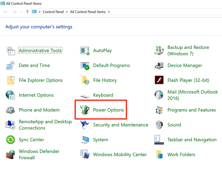The width and height of the screenshot is (222, 170).
Task: Open Phone and Modem link
Action: (39, 110)
